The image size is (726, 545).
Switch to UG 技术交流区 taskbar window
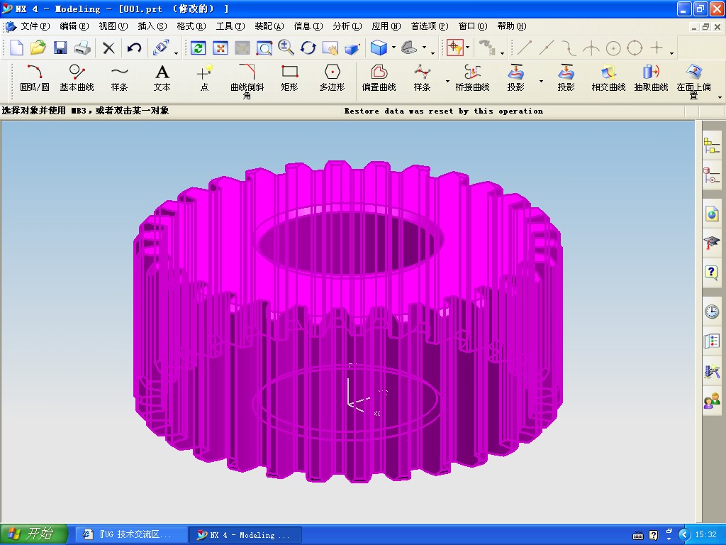point(131,535)
